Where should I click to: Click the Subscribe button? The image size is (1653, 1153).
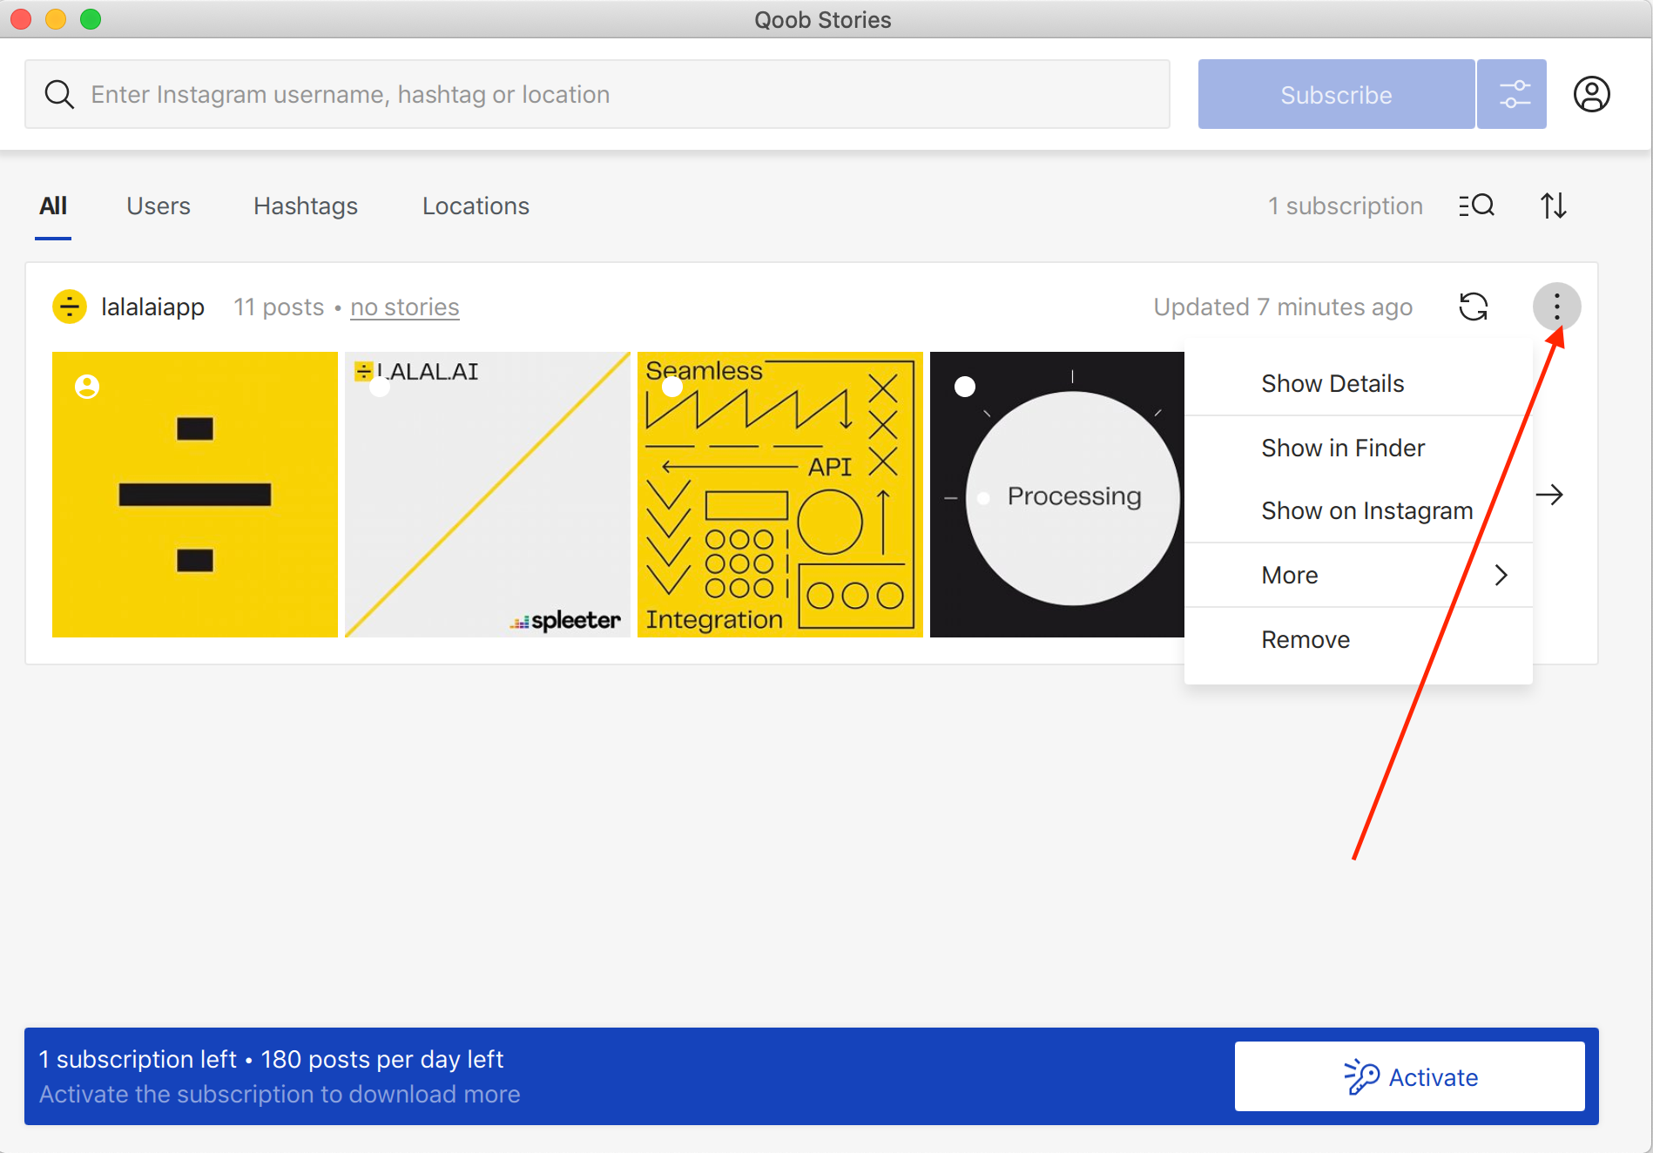tap(1336, 94)
